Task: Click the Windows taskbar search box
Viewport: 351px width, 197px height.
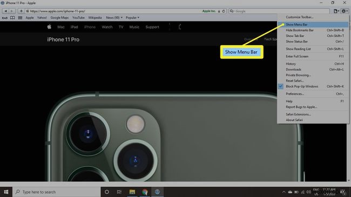Action: [56, 192]
